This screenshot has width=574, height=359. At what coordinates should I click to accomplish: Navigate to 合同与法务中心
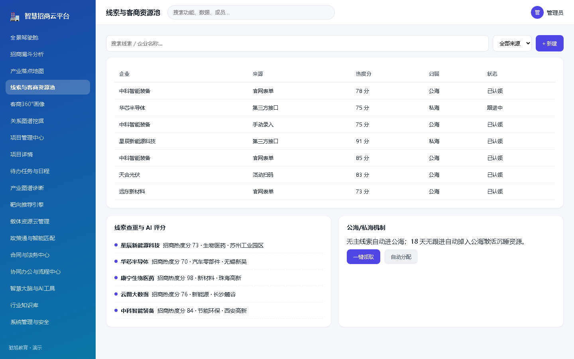pos(48,255)
